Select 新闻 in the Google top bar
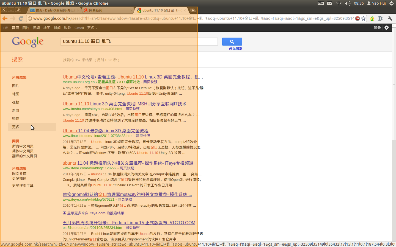 click(x=57, y=28)
